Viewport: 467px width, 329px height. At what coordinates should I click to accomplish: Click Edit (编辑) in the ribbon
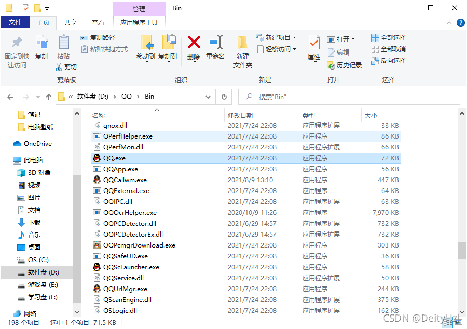[339, 52]
